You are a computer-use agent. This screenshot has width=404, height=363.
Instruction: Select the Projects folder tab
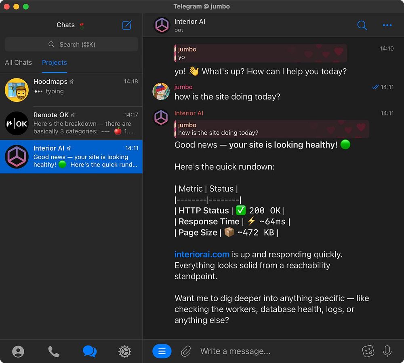click(x=55, y=62)
